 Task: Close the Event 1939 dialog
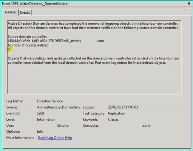coord(189,3)
